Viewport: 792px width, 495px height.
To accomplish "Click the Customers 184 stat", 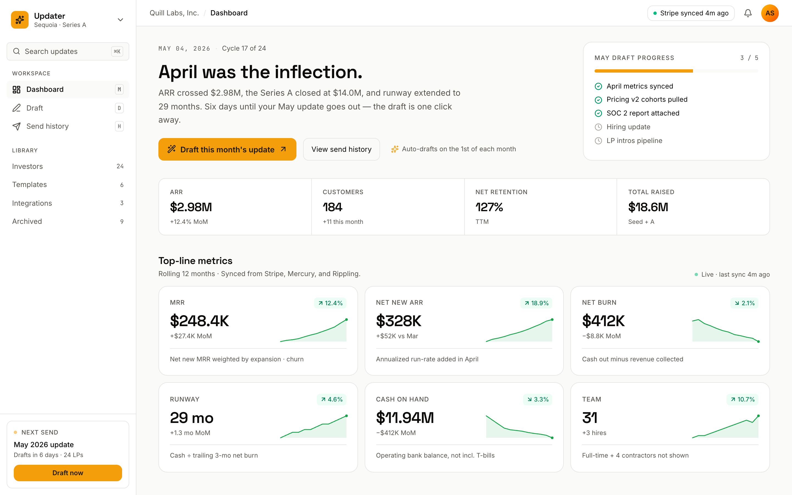I will click(x=388, y=207).
